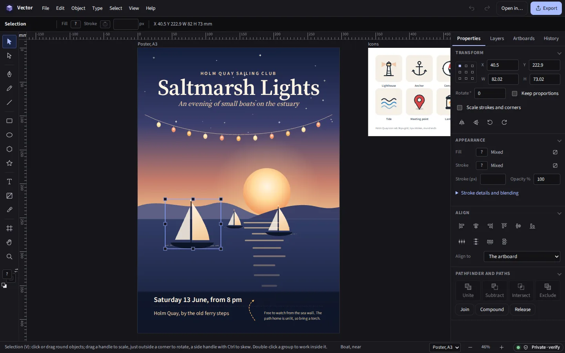Open the Object menu

click(78, 8)
